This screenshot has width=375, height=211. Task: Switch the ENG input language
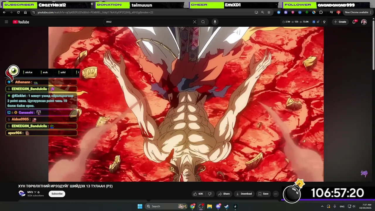(342, 206)
